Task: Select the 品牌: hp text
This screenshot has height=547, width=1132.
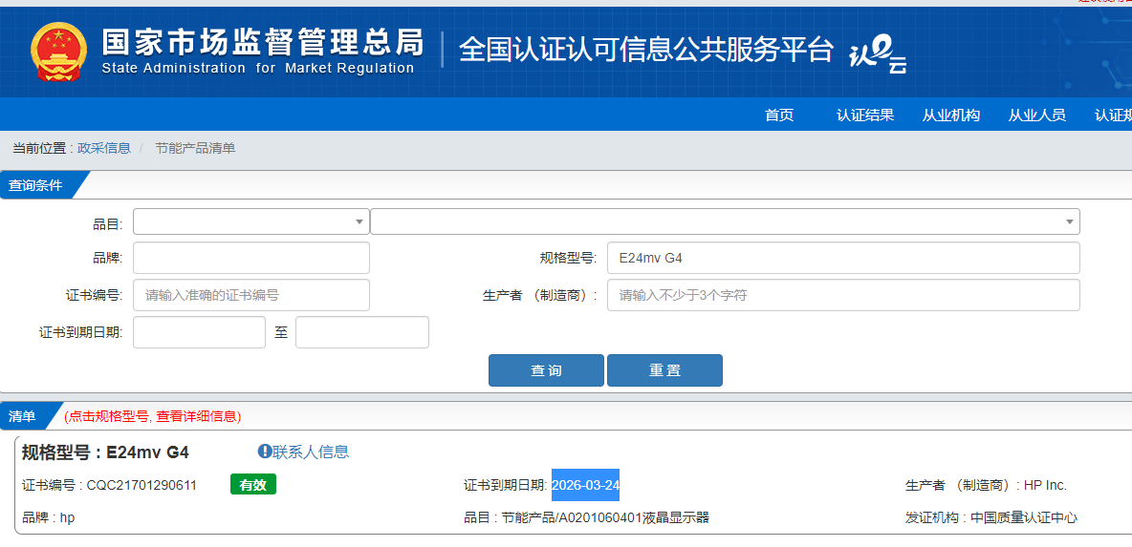Action: click(49, 517)
